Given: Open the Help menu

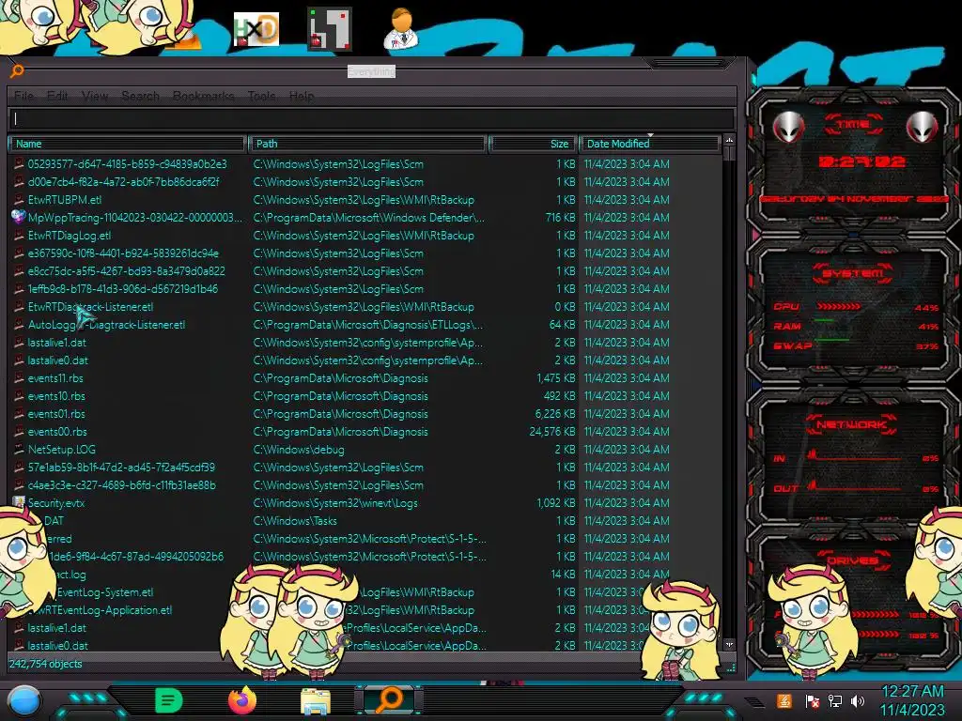Looking at the screenshot, I should [x=302, y=97].
